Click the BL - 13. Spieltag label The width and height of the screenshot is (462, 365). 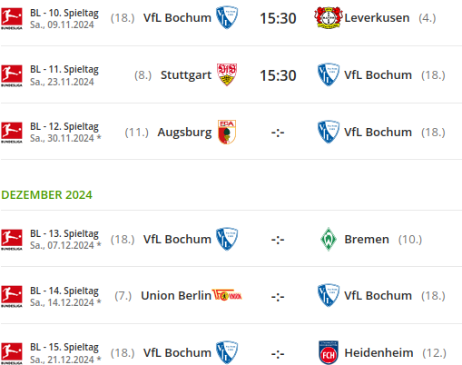[64, 233]
